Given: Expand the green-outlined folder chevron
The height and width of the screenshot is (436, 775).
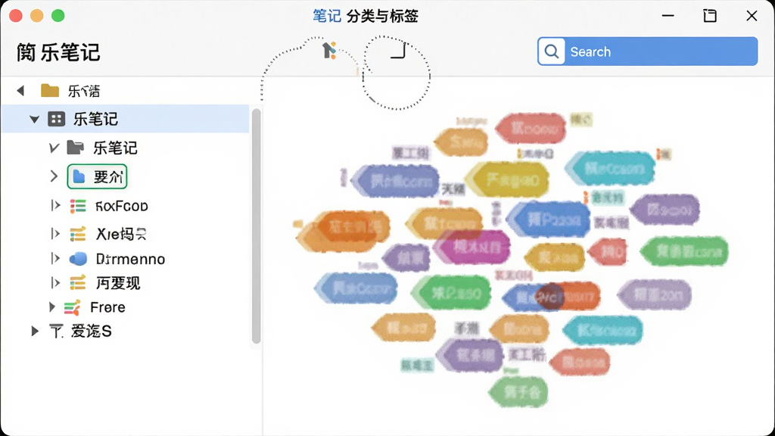Looking at the screenshot, I should click(54, 176).
